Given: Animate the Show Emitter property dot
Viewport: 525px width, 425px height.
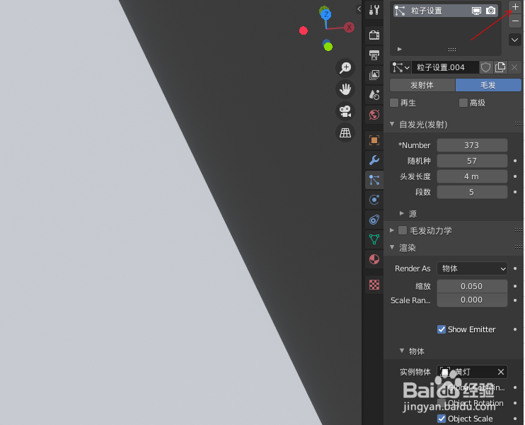Looking at the screenshot, I should click(515, 329).
